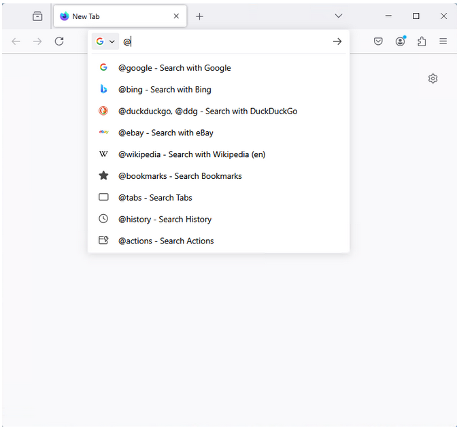
Task: Select the New Tab tab
Action: (x=112, y=16)
